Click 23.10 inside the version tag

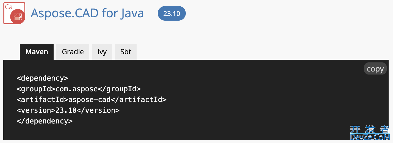click(66, 110)
